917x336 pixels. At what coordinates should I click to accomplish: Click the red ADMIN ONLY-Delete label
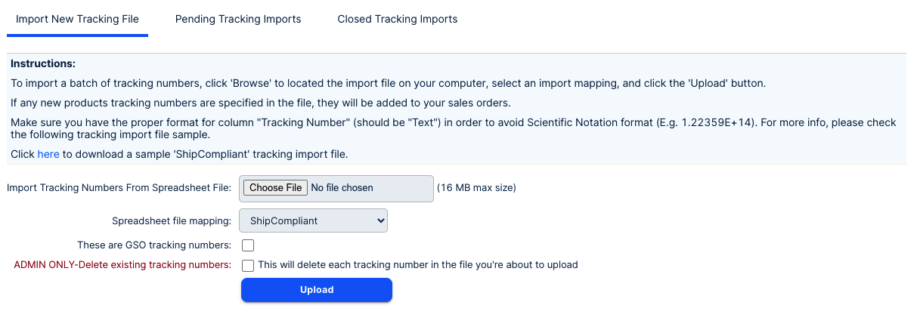click(122, 265)
